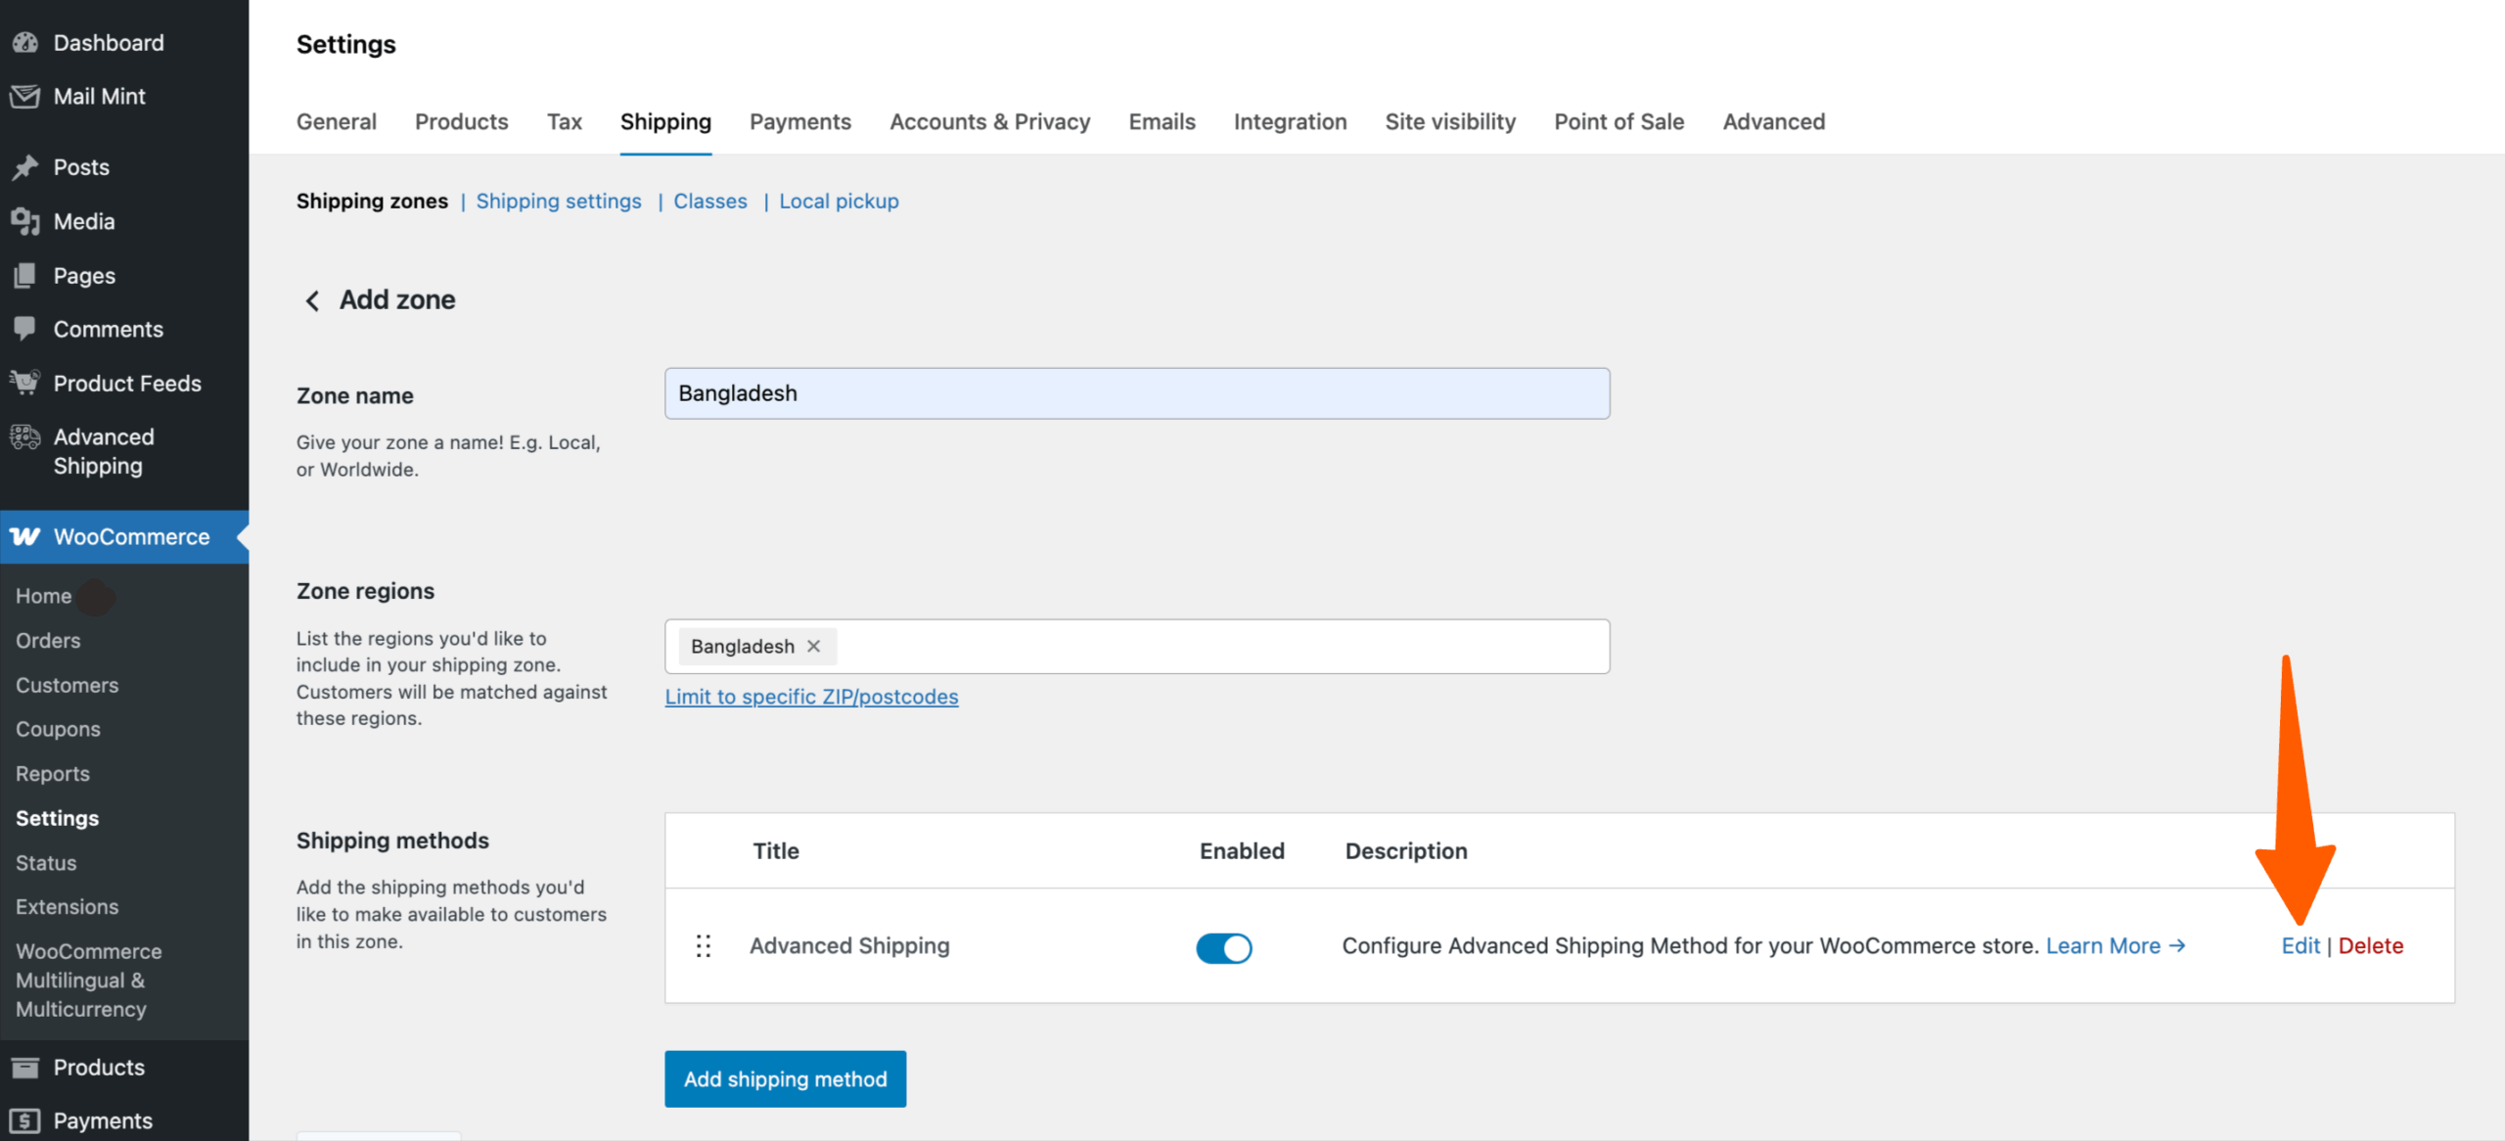This screenshot has height=1141, width=2505.
Task: Remove Bangladesh region tag with X
Action: 813,646
